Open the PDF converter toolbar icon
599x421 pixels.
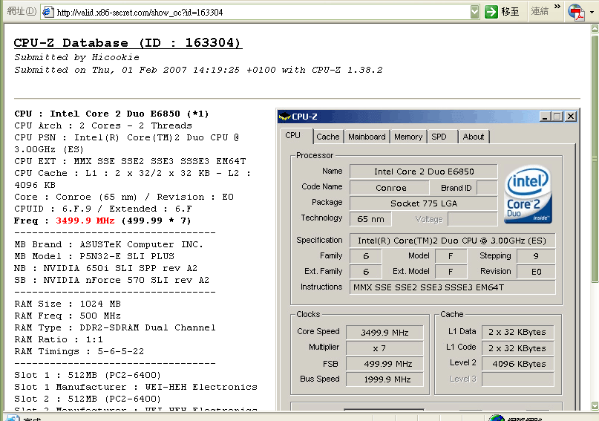click(576, 12)
